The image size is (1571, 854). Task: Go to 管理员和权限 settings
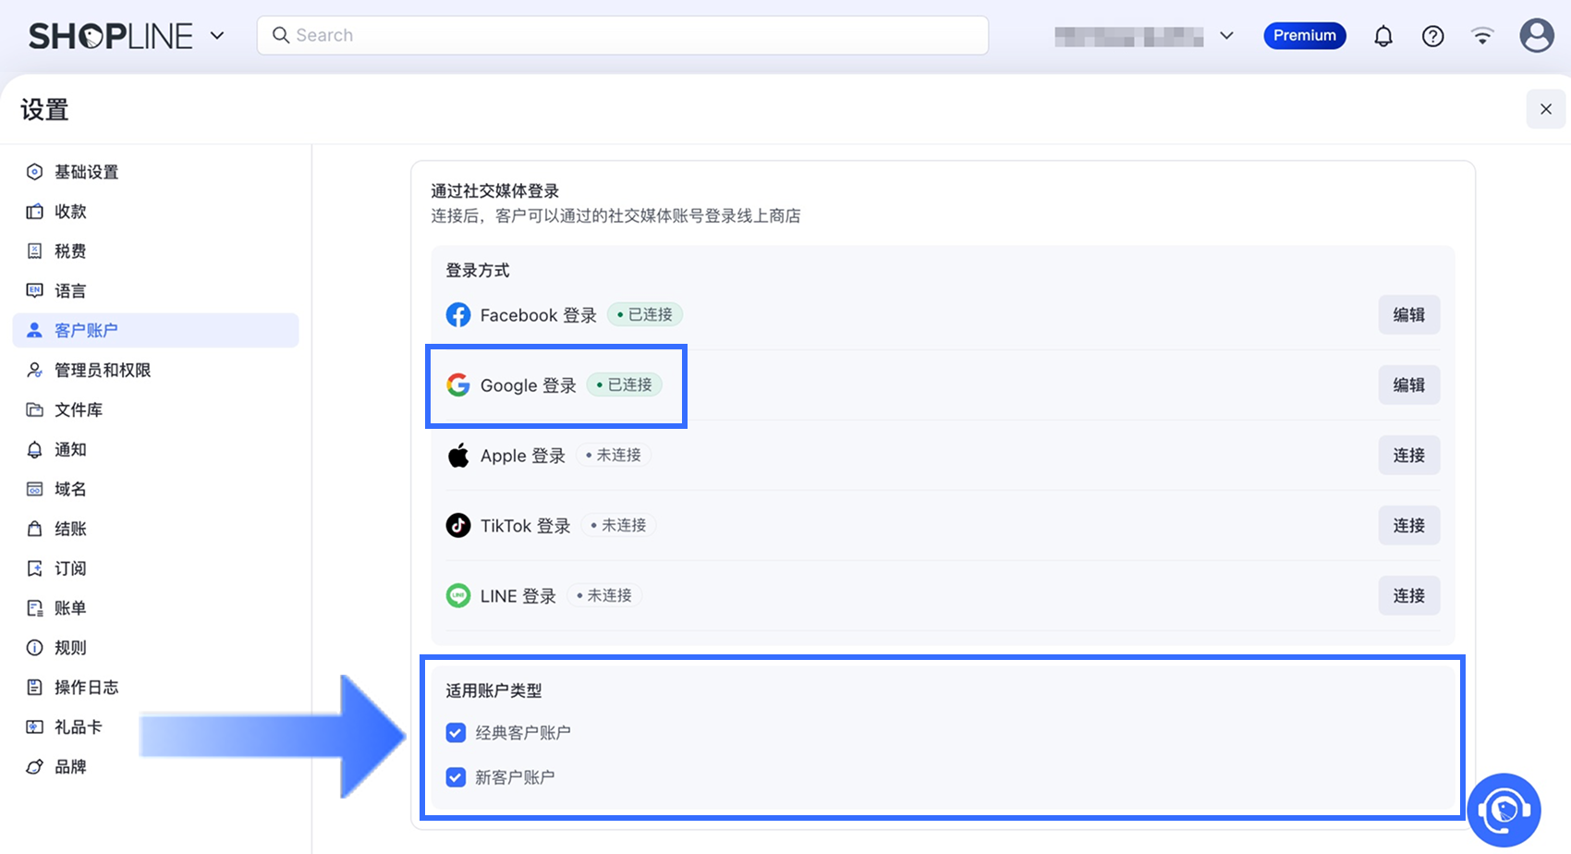pos(102,371)
